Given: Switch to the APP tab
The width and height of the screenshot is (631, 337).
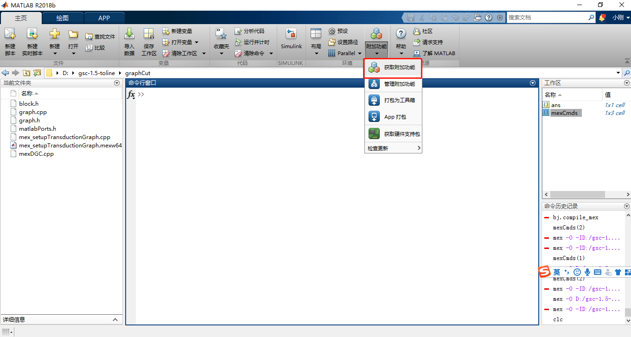Looking at the screenshot, I should 104,18.
